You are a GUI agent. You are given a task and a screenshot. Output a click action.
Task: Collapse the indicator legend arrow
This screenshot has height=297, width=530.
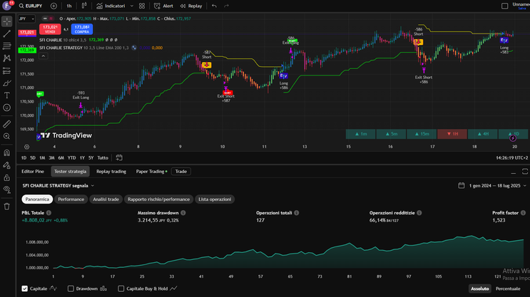click(44, 56)
